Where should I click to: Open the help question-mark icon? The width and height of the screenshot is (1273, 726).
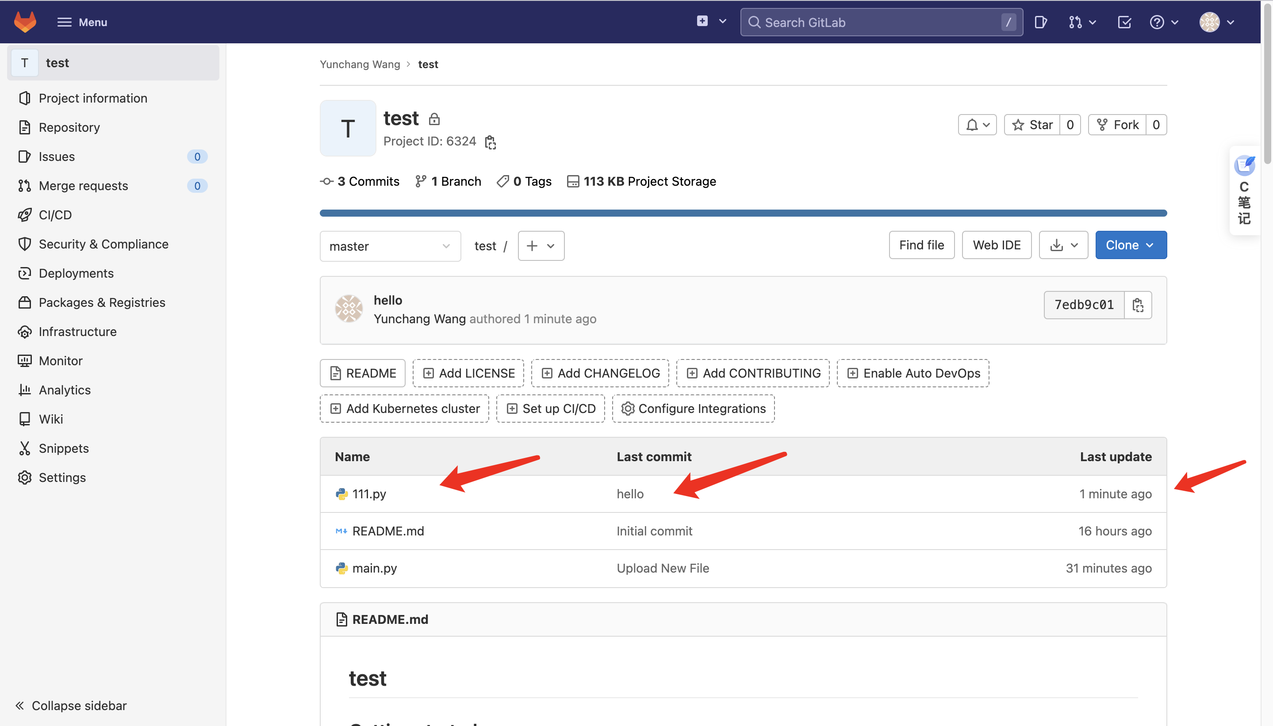pos(1160,22)
